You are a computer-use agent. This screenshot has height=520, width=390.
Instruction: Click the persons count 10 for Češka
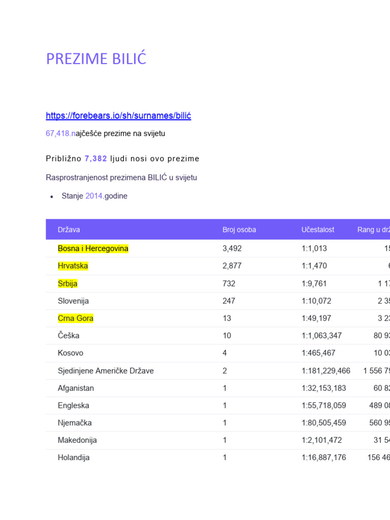point(227,336)
